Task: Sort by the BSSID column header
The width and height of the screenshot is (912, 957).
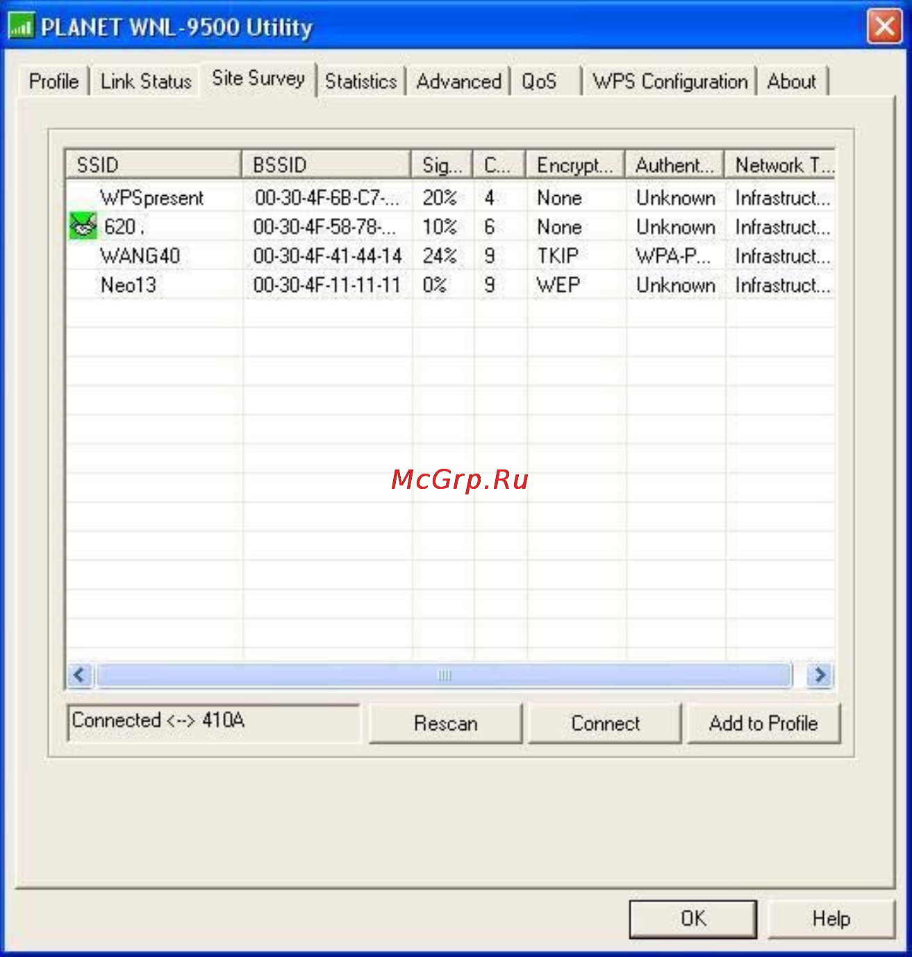Action: [326, 165]
